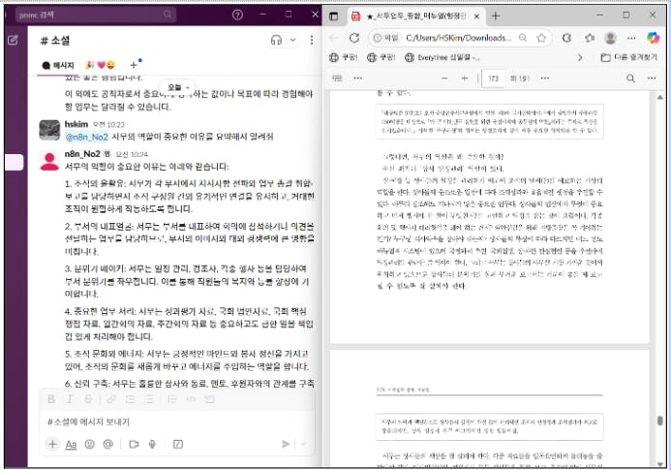Open the n8n_No2 bot avatar
The image size is (671, 470).
point(49,161)
